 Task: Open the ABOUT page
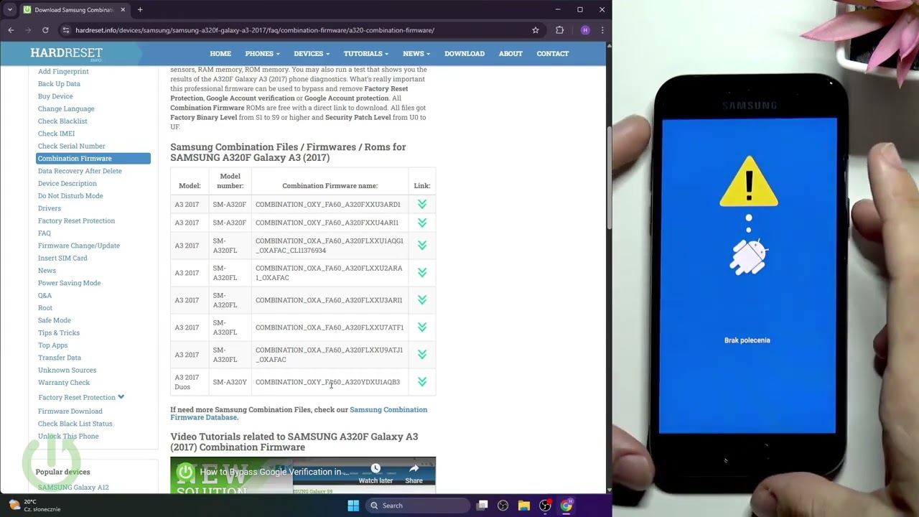click(510, 53)
